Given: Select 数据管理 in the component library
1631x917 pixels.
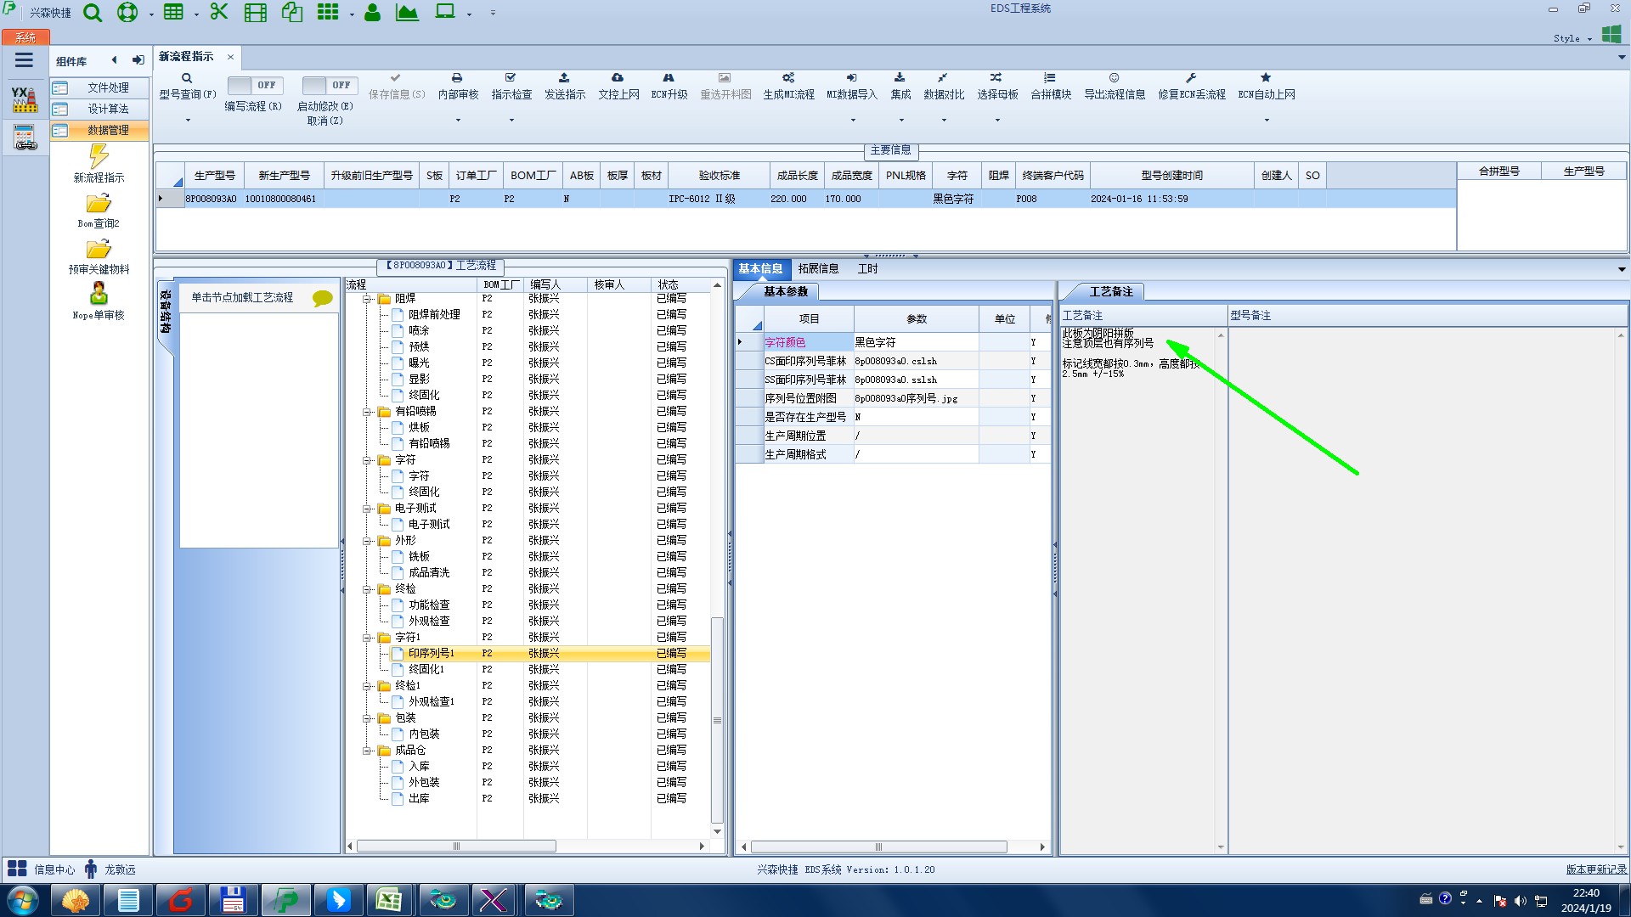Looking at the screenshot, I should coord(108,130).
